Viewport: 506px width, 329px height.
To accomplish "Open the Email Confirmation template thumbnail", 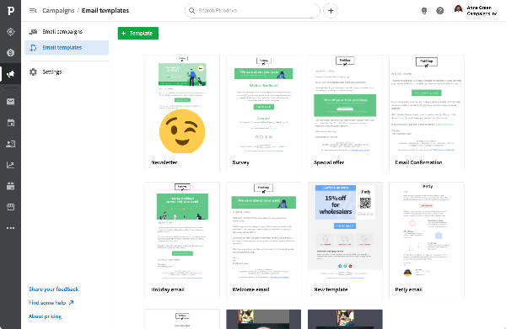I will 427,105.
